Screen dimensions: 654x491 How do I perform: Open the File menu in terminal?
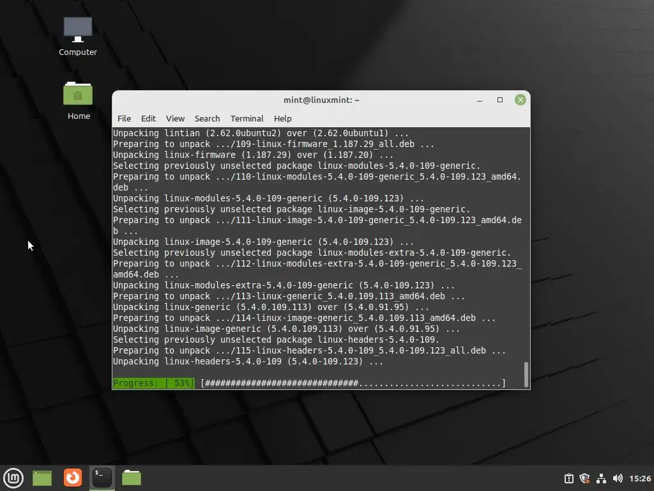124,118
